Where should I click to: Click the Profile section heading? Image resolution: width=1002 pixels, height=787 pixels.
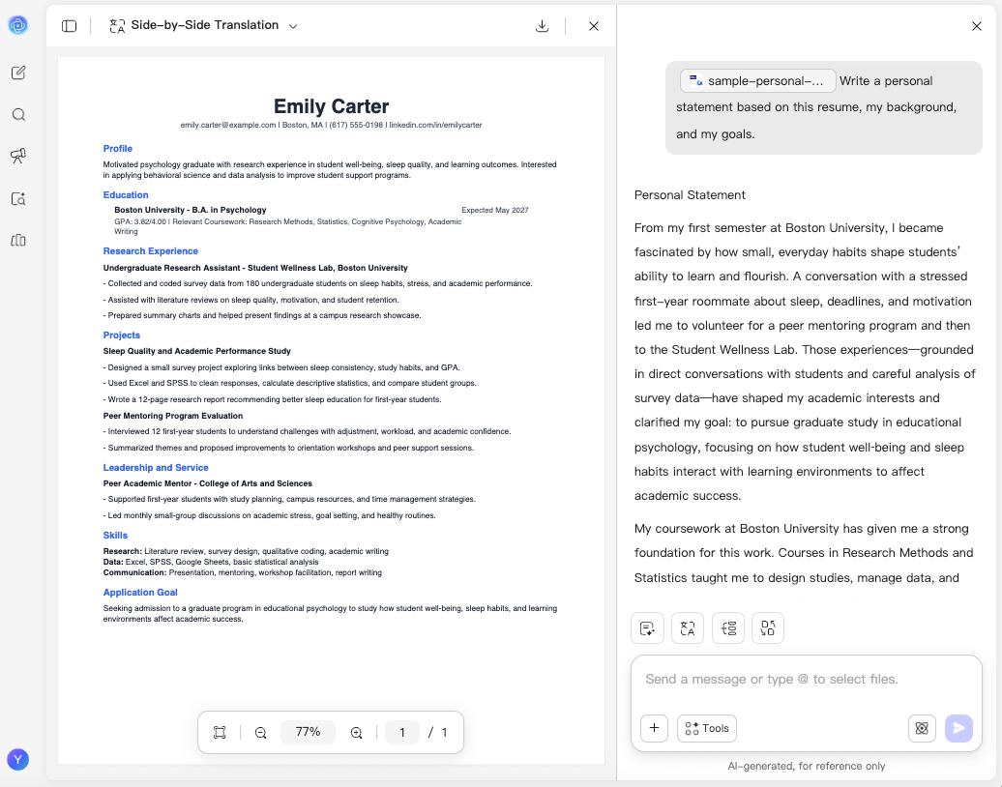pyautogui.click(x=118, y=148)
